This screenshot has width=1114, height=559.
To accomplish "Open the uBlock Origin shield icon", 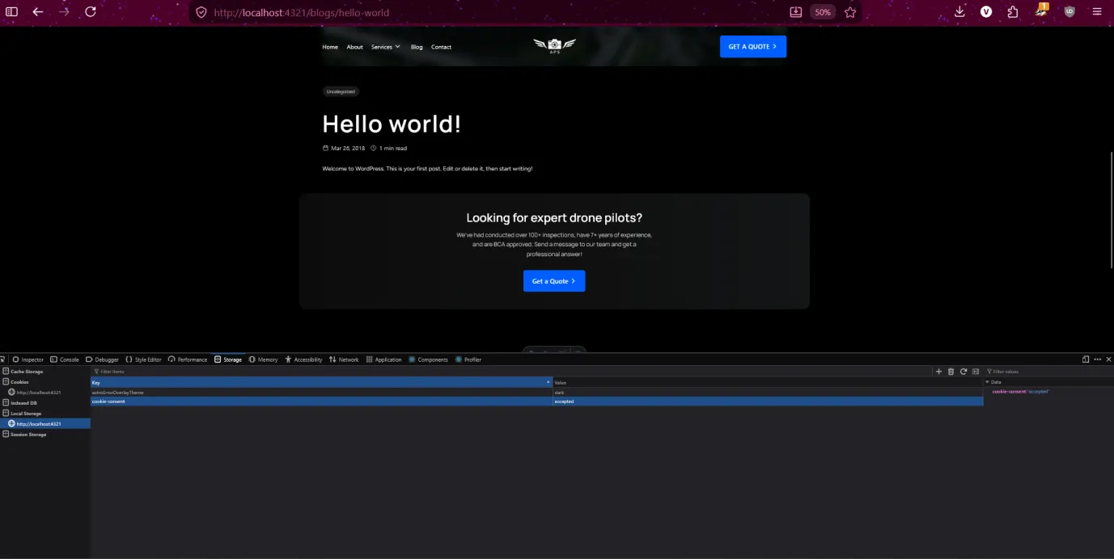I will click(1070, 12).
